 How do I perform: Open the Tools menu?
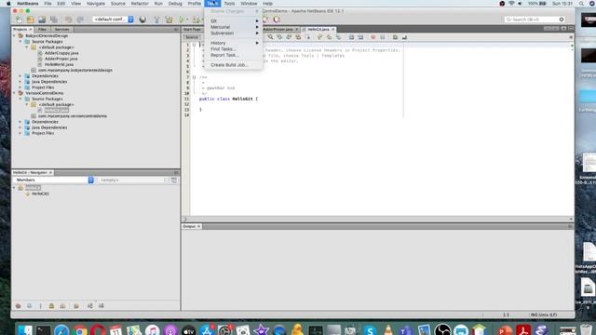pyautogui.click(x=229, y=4)
